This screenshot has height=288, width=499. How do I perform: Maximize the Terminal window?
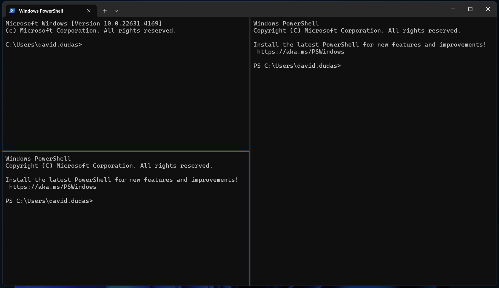tap(470, 9)
